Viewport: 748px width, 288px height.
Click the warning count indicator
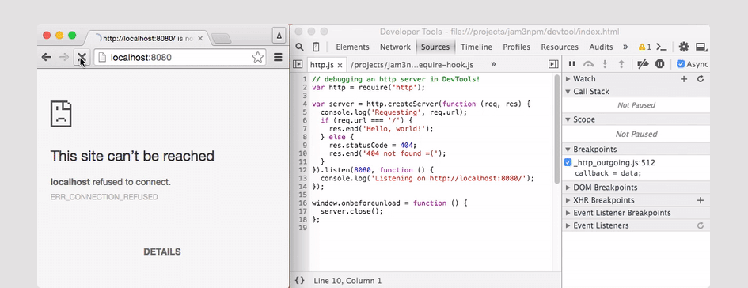645,47
